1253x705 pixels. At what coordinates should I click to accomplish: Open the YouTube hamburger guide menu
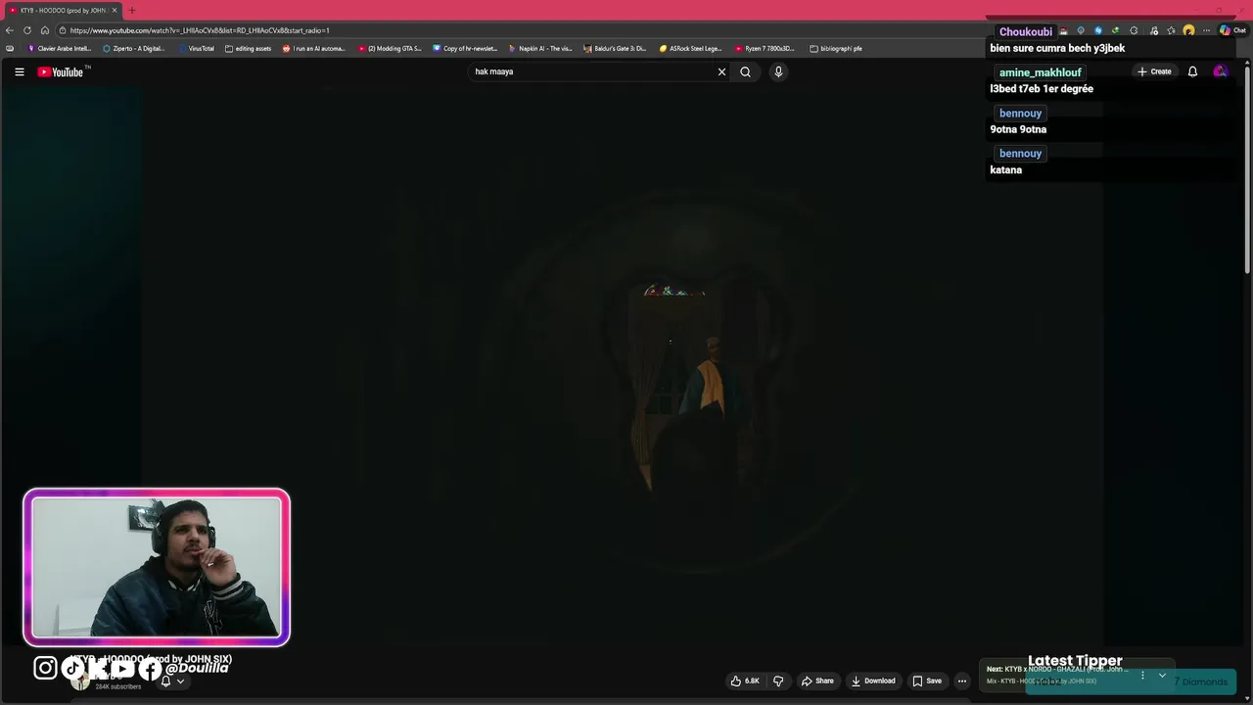[x=19, y=71]
